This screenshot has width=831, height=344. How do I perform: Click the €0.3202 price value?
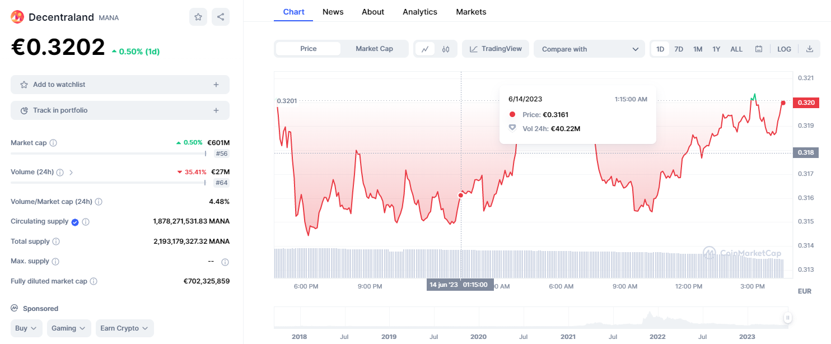pos(58,47)
